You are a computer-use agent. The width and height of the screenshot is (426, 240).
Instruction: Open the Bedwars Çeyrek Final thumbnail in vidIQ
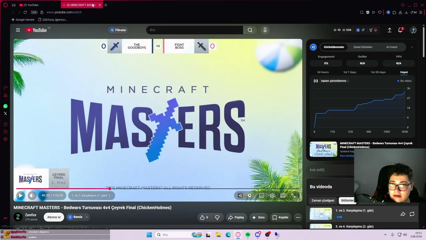[323, 149]
